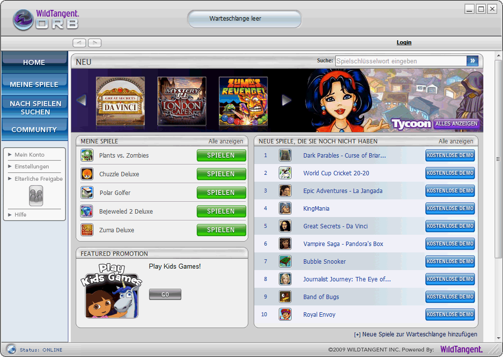Click the Royal Envoy game icon
The height and width of the screenshot is (357, 503).
coord(285,314)
